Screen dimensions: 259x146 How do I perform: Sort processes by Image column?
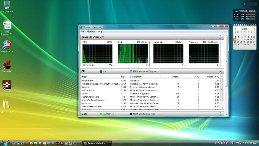[100, 77]
